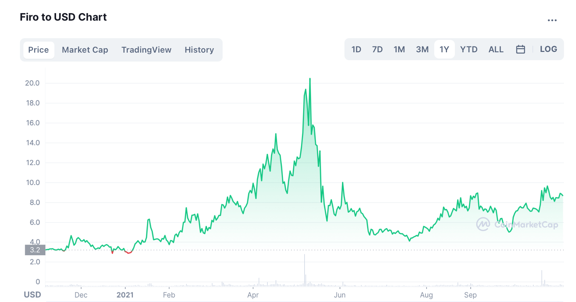Open the TradingView tab
This screenshot has height=302, width=576.
point(146,50)
